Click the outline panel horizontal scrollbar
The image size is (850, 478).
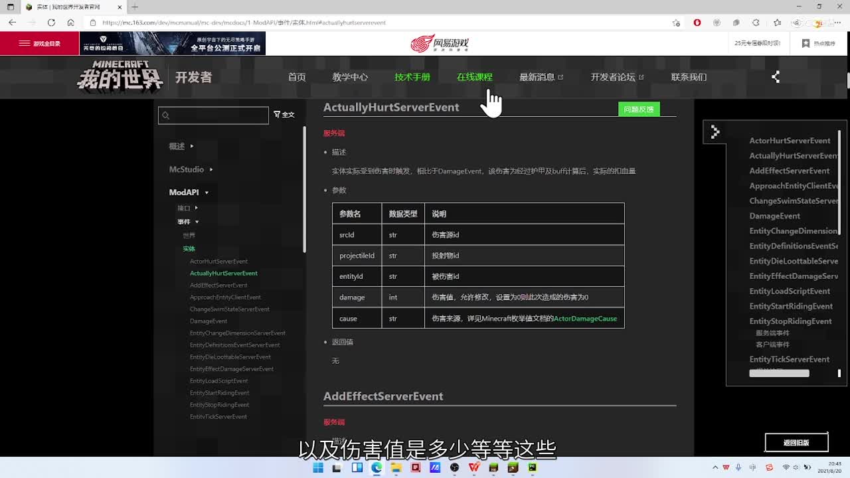(x=779, y=373)
